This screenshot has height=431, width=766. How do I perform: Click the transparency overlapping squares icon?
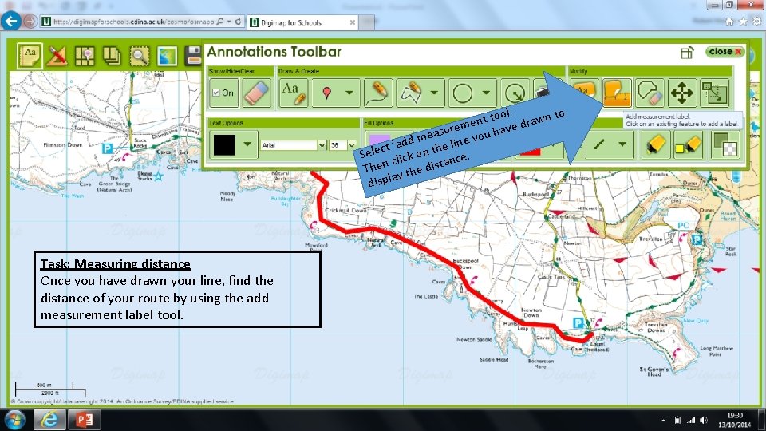point(725,145)
